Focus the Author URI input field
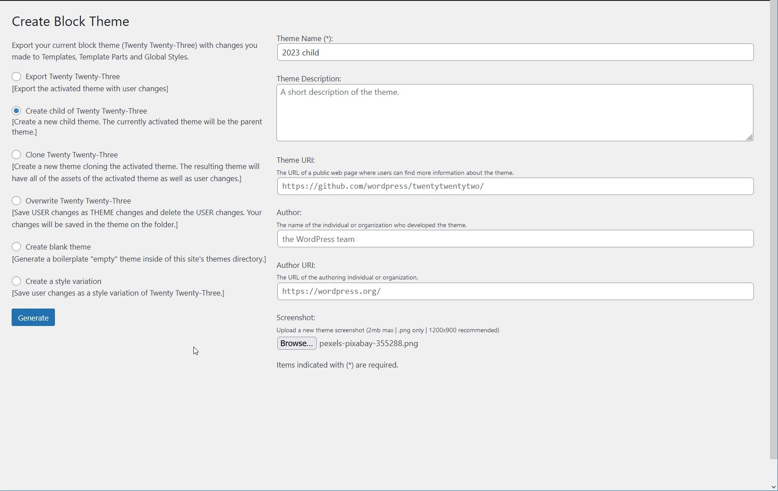This screenshot has height=491, width=778. click(514, 291)
